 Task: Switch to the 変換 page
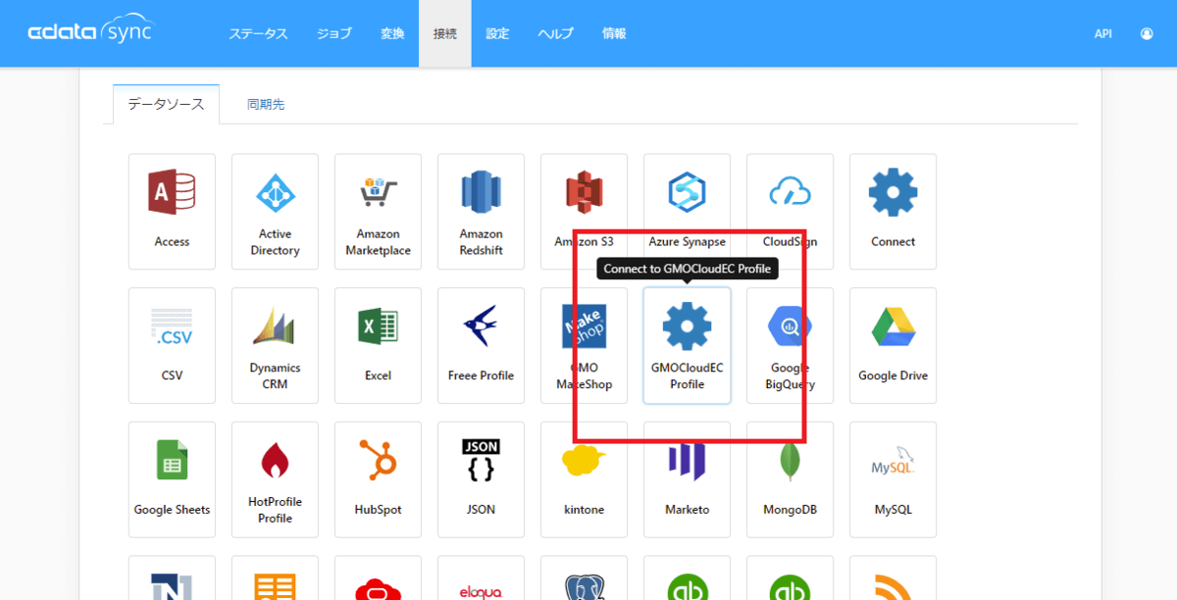point(392,33)
